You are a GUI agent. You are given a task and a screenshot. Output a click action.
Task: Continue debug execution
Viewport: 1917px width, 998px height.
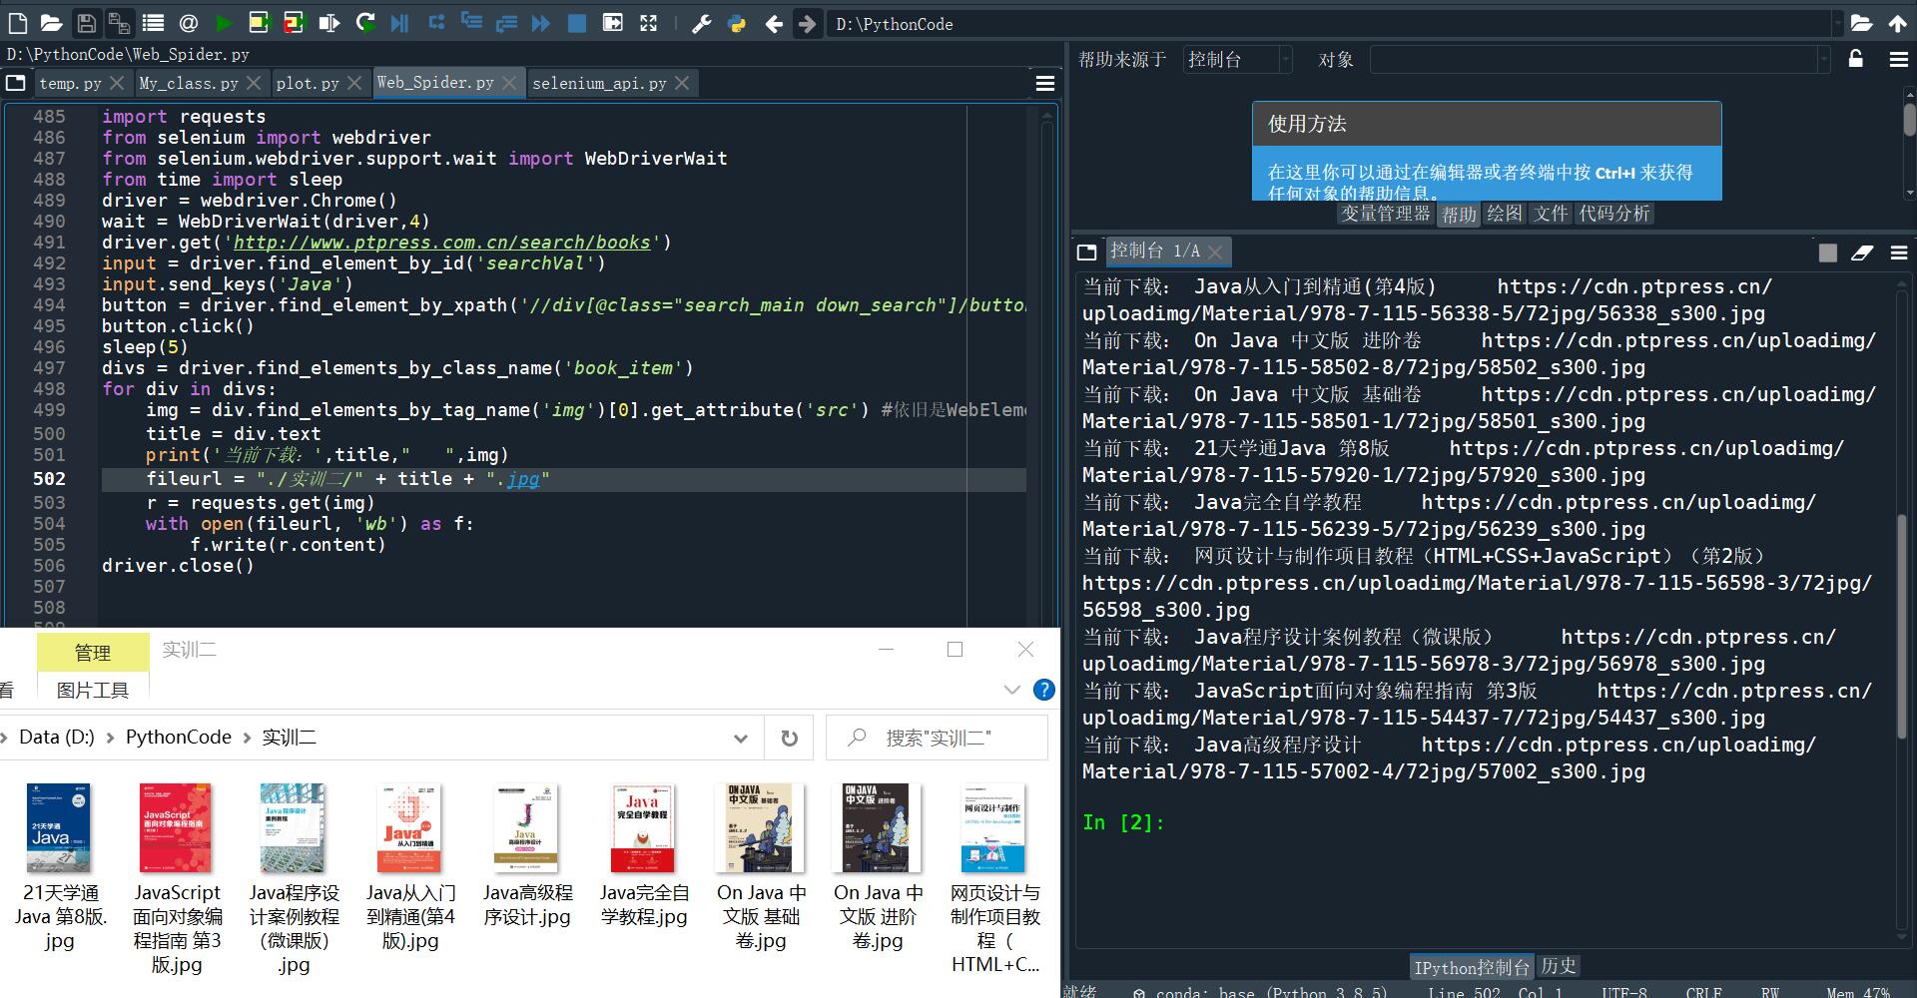541,23
